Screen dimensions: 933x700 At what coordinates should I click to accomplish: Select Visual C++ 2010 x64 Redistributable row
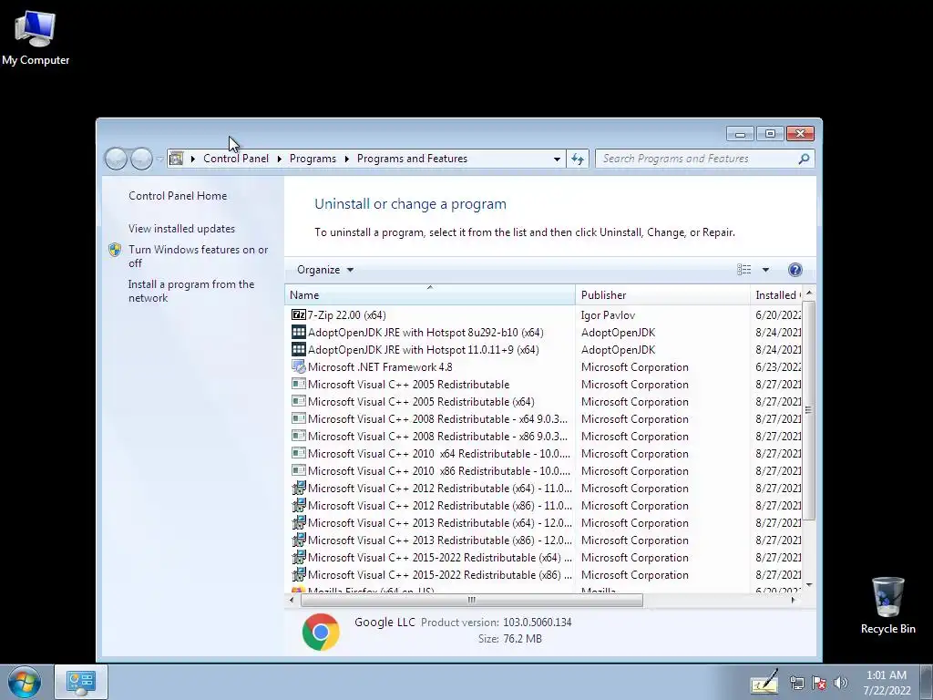[x=543, y=453]
